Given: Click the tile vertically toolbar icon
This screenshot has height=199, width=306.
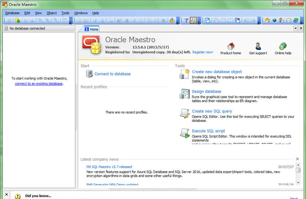Looking at the screenshot, I should click(230, 20).
